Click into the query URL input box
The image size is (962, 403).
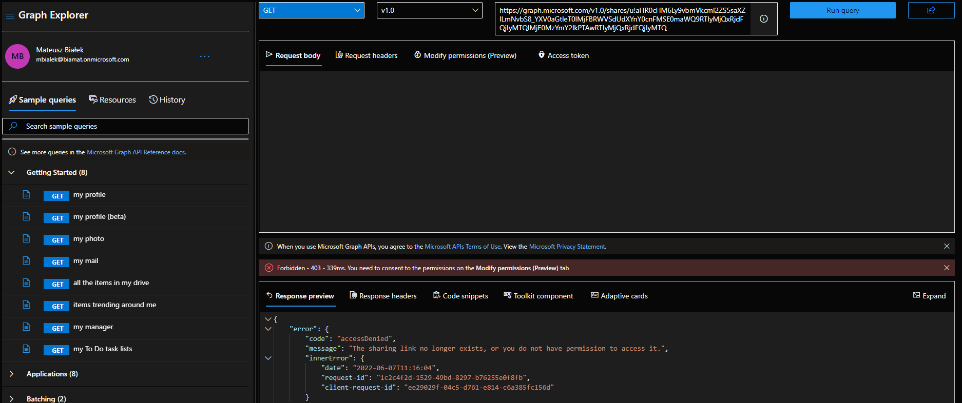point(623,19)
